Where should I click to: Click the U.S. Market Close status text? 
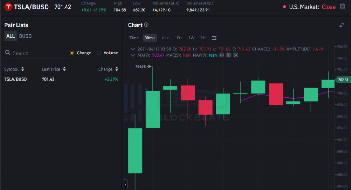click(328, 7)
